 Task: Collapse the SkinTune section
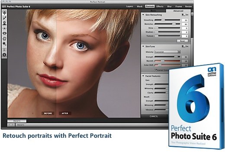143,46
